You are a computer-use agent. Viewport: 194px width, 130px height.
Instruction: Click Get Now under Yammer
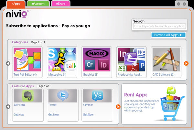88,114
